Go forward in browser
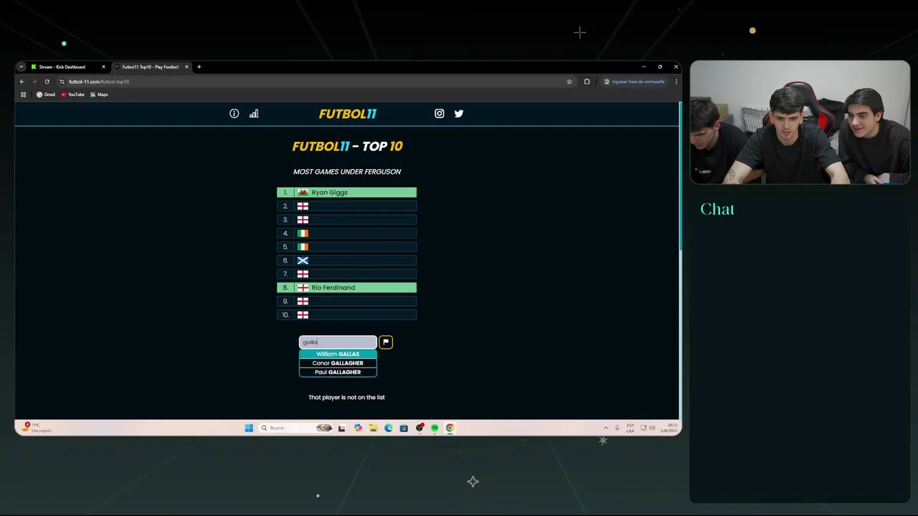 (x=34, y=82)
